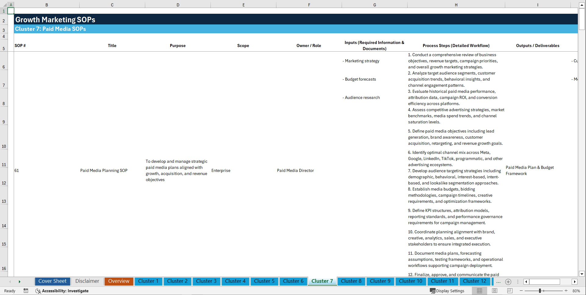Viewport: 586px width, 295px height.
Task: Switch to Cluster 4 sheet
Action: (x=235, y=281)
